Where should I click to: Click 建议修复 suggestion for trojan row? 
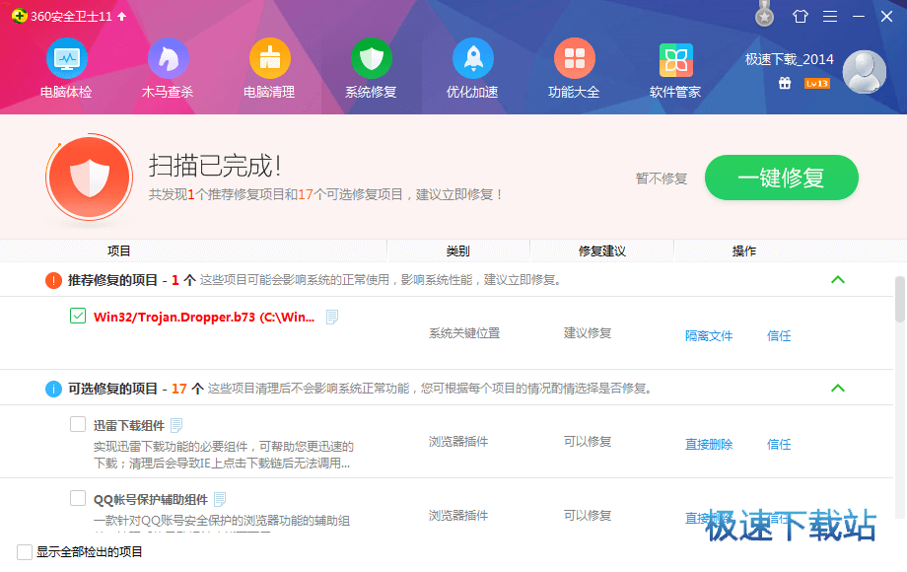[x=588, y=333]
